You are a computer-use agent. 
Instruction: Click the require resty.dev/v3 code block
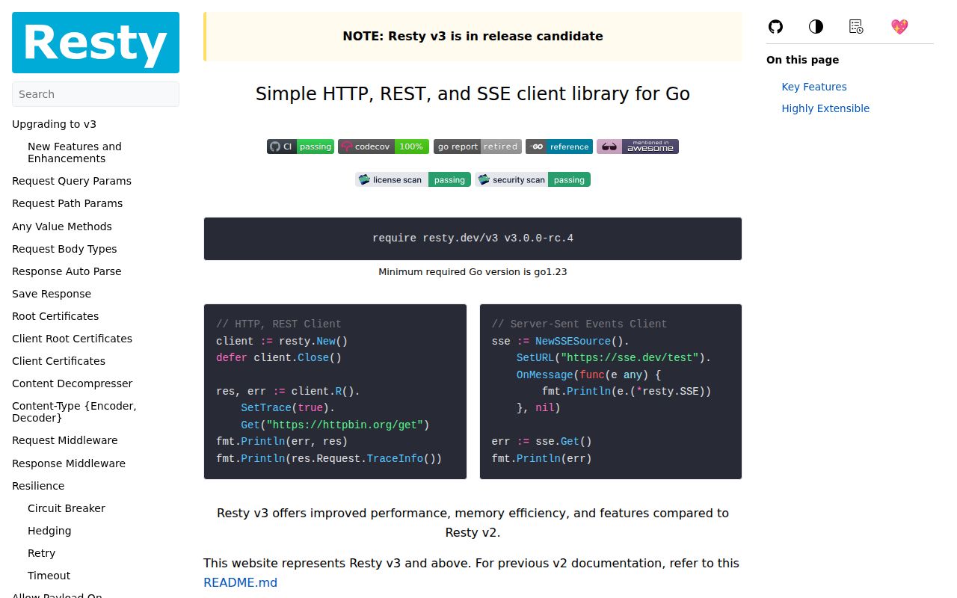[473, 238]
